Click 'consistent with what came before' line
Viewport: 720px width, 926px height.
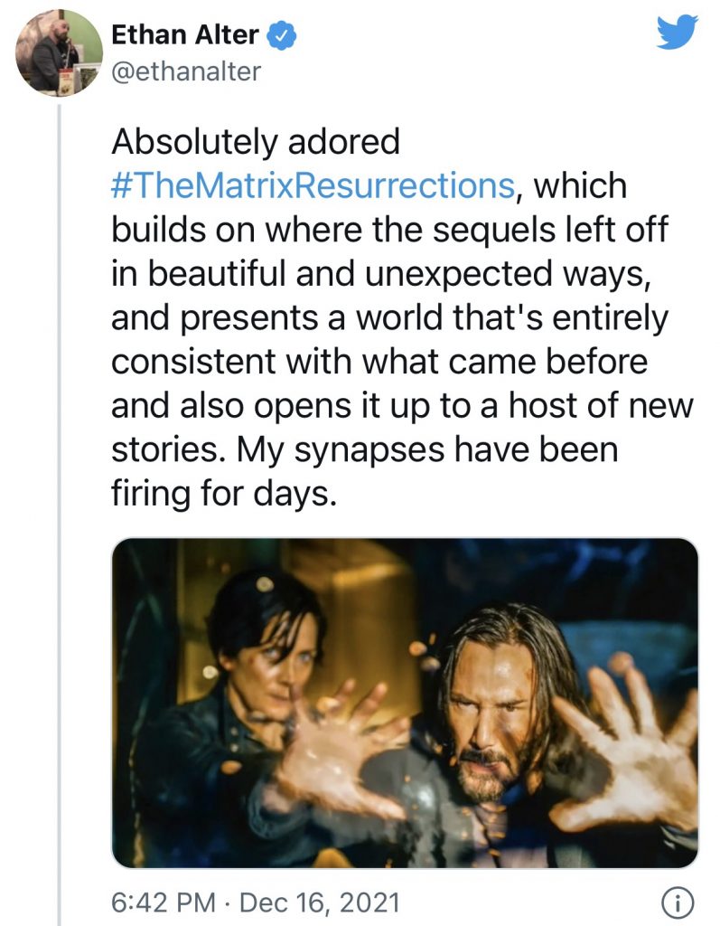pos(379,361)
